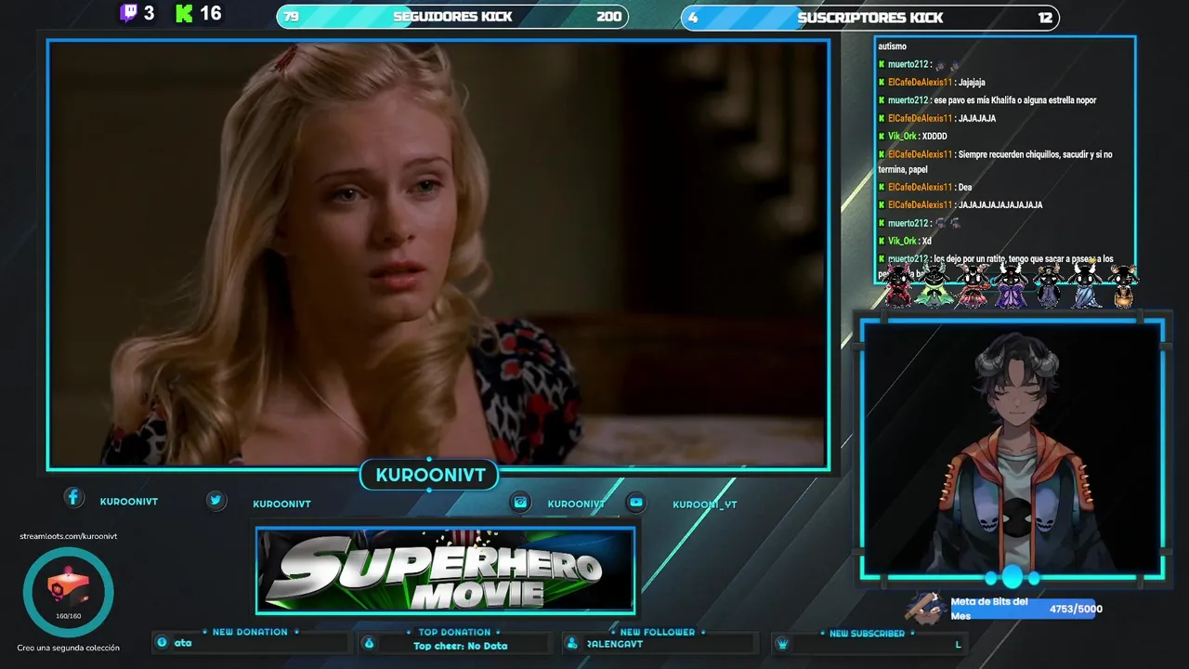Image resolution: width=1189 pixels, height=669 pixels.
Task: Click the green Kick viewer count icon
Action: click(184, 13)
